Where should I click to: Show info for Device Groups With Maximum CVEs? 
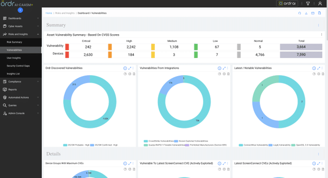pyautogui.click(x=125, y=163)
